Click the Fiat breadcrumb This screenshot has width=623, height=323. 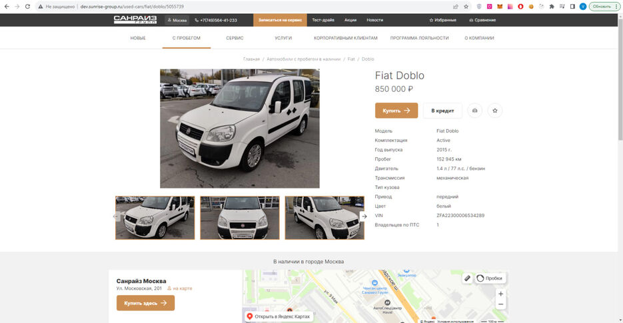point(351,59)
